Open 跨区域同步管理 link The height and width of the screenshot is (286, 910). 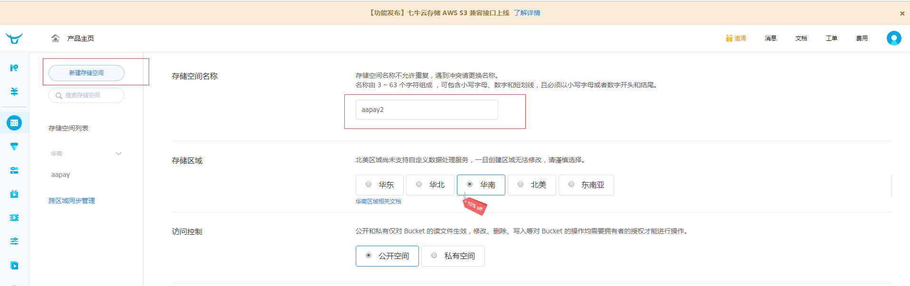pyautogui.click(x=72, y=201)
